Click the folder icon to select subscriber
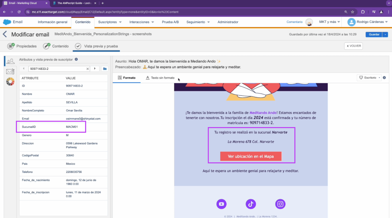Screen dimensions: 392x218 click(x=105, y=69)
